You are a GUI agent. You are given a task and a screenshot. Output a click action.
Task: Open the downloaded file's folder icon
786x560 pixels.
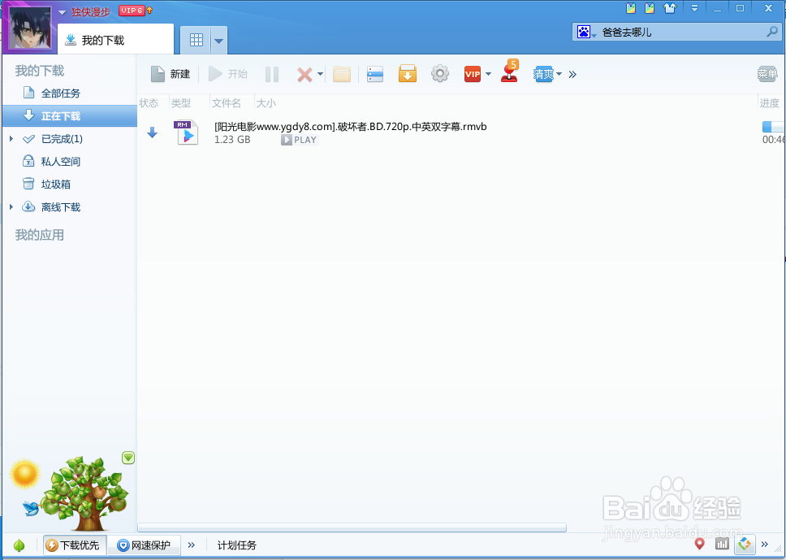341,74
